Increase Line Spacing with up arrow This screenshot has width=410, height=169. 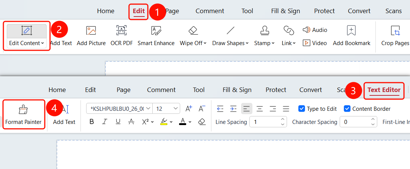click(x=282, y=119)
